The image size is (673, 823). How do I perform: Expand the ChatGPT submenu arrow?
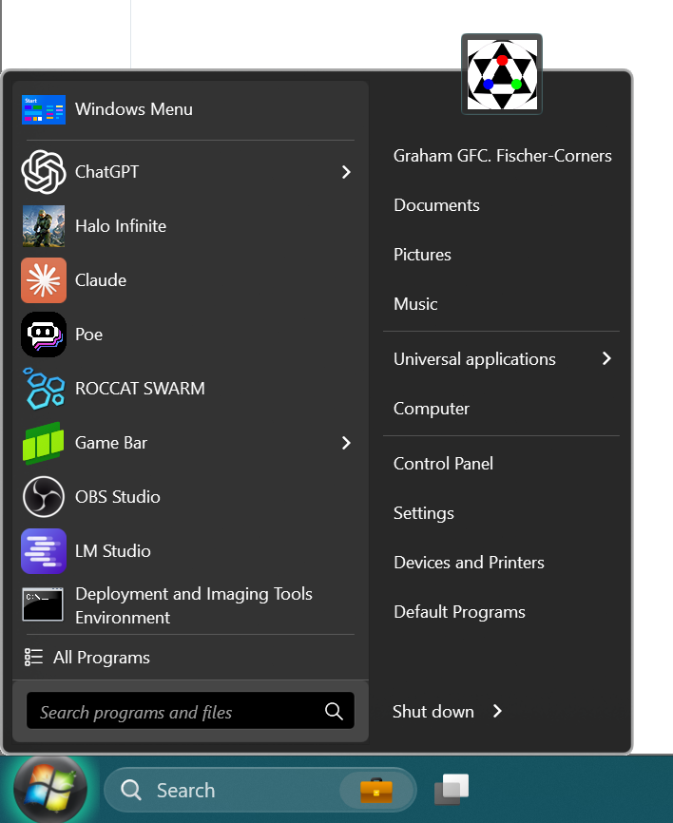pyautogui.click(x=346, y=172)
